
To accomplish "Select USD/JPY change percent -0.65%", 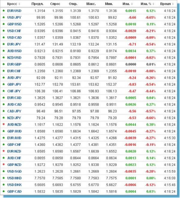I will (150, 17).
